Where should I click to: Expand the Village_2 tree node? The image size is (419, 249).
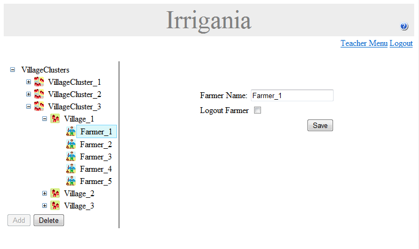pyautogui.click(x=45, y=194)
